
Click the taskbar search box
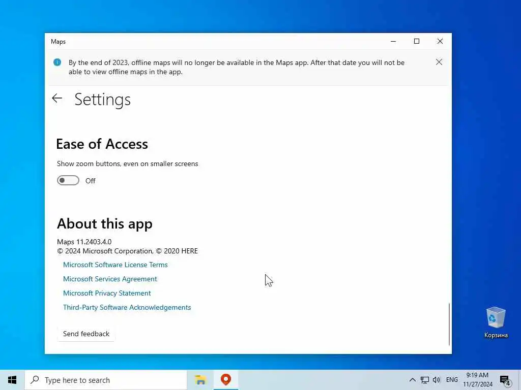(x=106, y=380)
